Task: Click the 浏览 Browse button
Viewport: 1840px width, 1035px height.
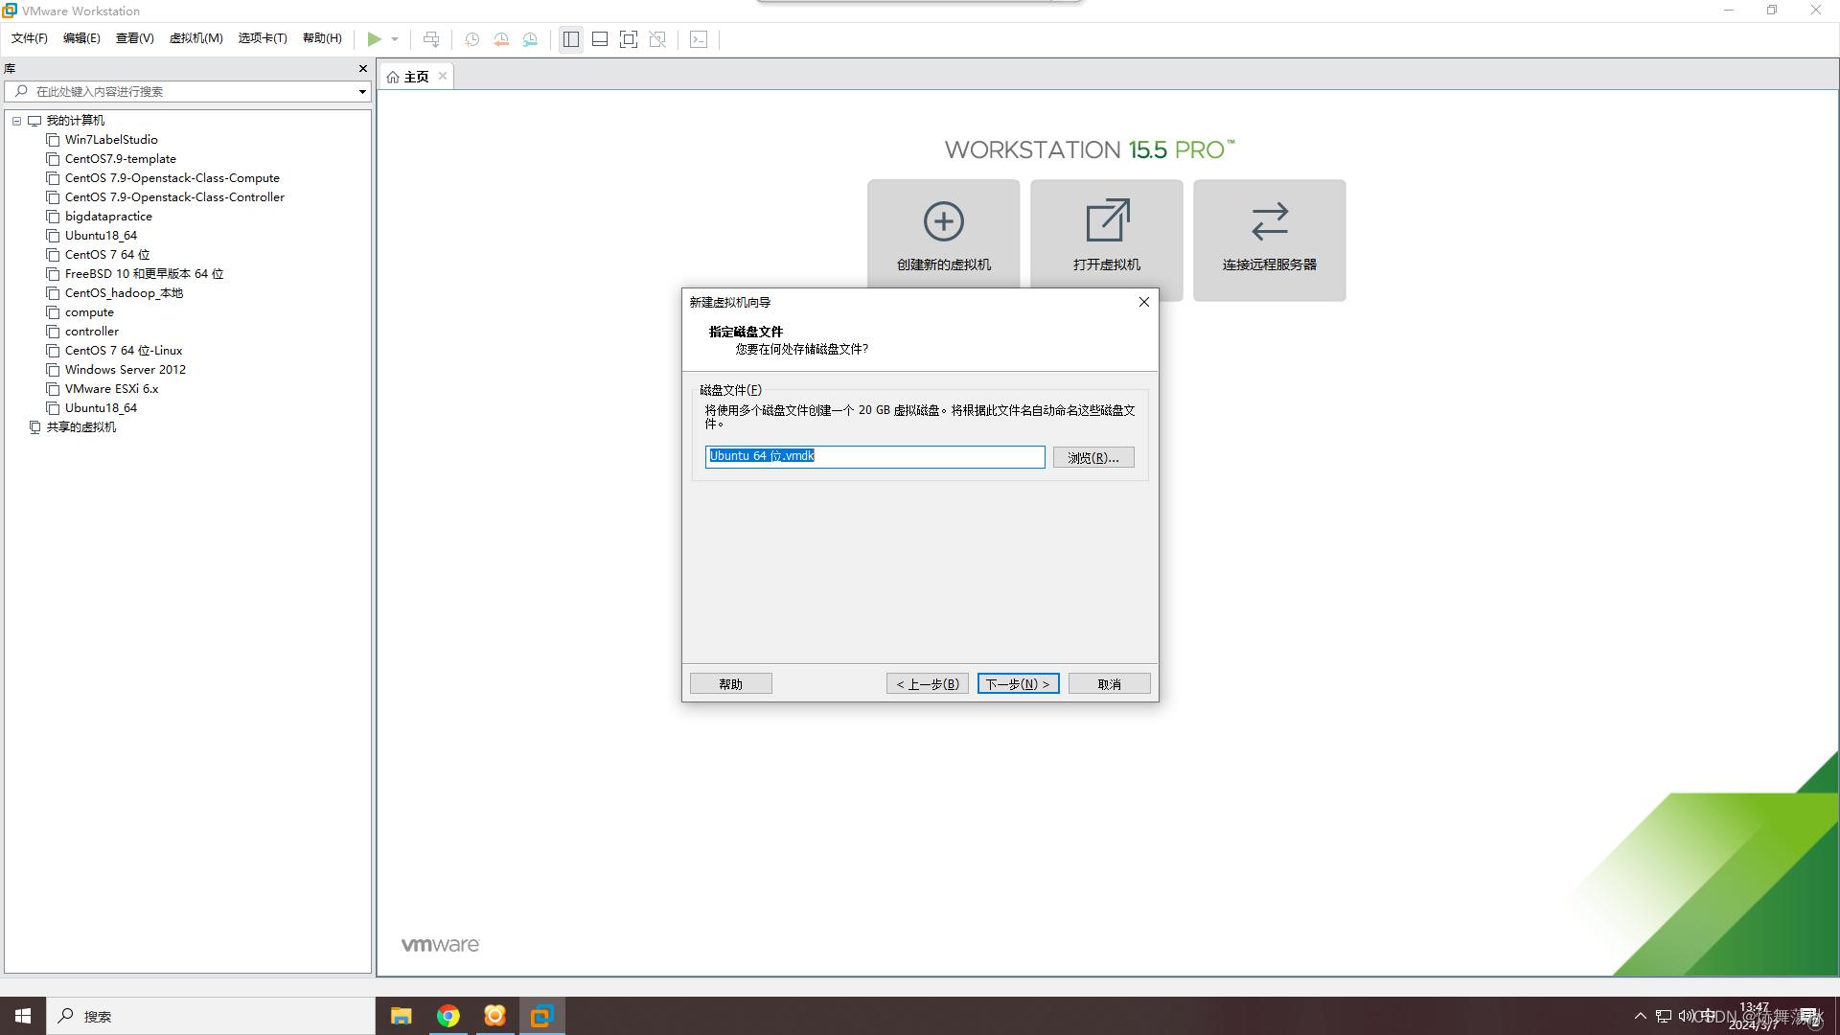Action: [x=1092, y=457]
